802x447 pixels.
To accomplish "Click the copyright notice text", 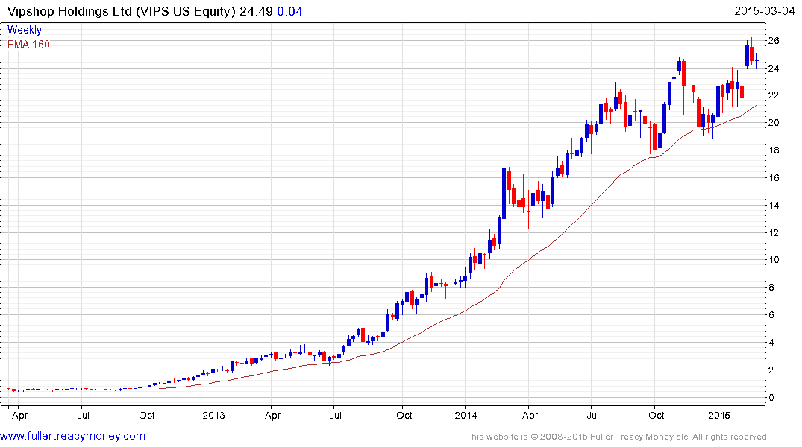I will 618,437.
